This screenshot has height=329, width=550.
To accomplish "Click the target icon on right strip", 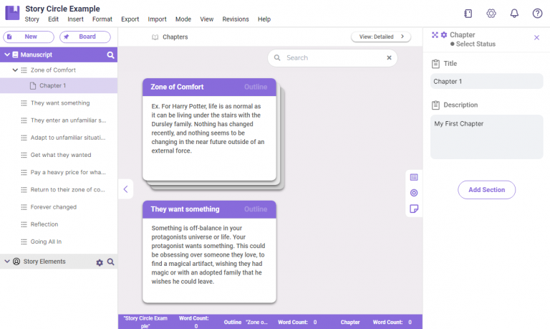I will (414, 193).
